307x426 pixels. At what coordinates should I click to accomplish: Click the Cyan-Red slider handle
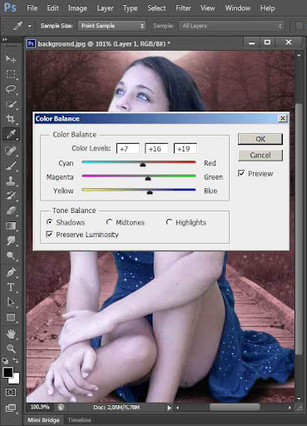(142, 165)
